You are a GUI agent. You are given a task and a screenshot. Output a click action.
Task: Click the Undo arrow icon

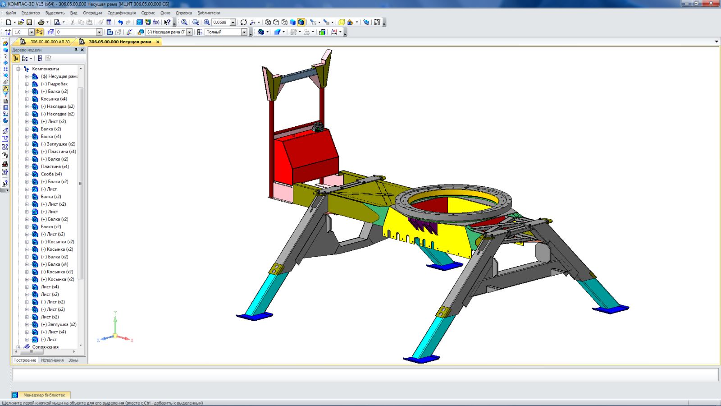(x=120, y=22)
